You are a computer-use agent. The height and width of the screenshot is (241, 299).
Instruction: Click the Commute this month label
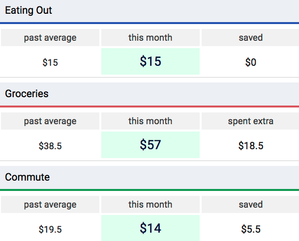tap(150, 205)
